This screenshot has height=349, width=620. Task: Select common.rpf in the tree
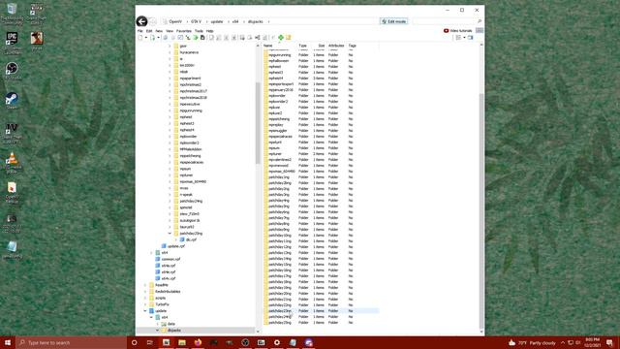170,259
